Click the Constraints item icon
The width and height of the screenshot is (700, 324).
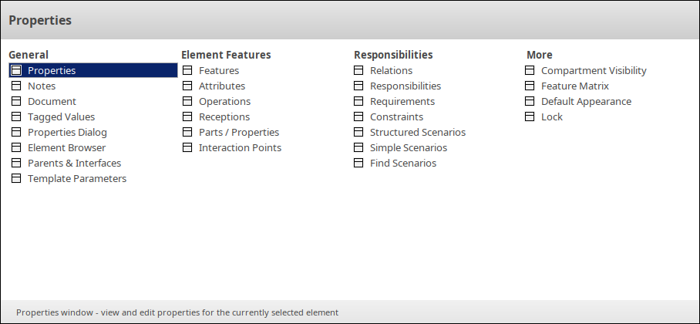(x=358, y=116)
